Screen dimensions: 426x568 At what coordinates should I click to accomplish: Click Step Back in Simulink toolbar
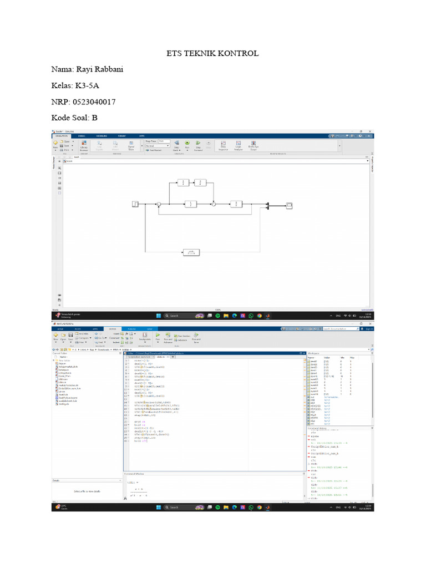(x=177, y=145)
